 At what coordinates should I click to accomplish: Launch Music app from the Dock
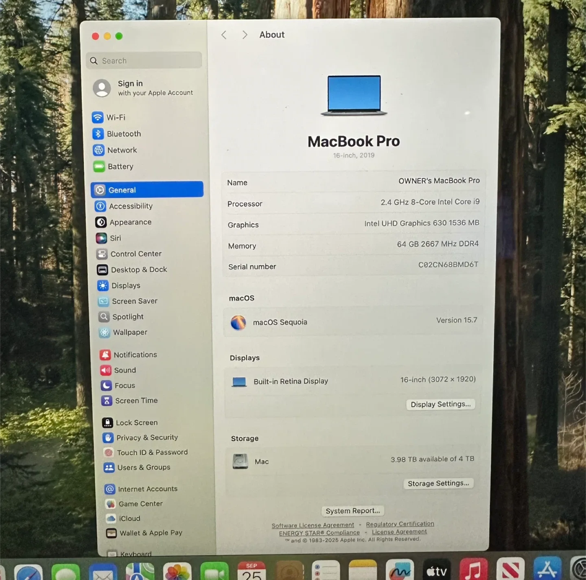pyautogui.click(x=473, y=570)
